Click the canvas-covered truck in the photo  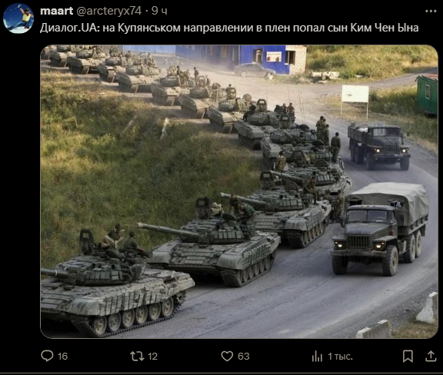pyautogui.click(x=380, y=228)
